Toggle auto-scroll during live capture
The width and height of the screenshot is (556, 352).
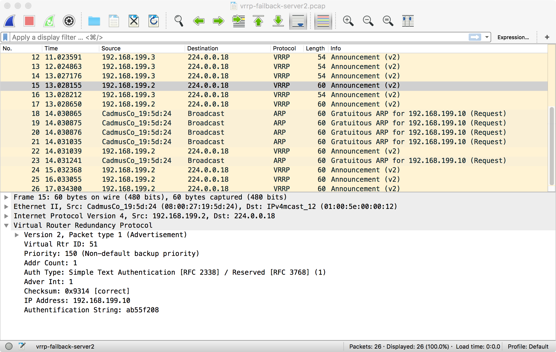pyautogui.click(x=298, y=21)
